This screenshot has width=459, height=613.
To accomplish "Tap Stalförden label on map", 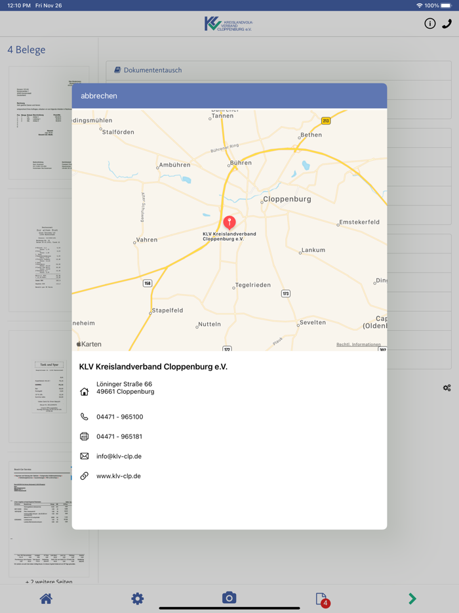I will pos(118,132).
